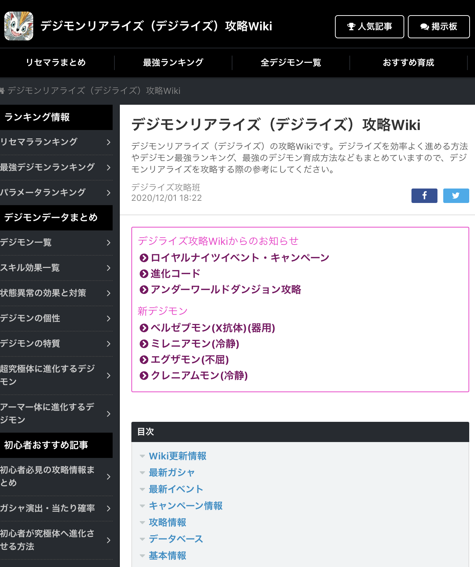Click the デジライズ攻略Wikiからのお知らせ heading
Image resolution: width=475 pixels, height=567 pixels.
218,241
